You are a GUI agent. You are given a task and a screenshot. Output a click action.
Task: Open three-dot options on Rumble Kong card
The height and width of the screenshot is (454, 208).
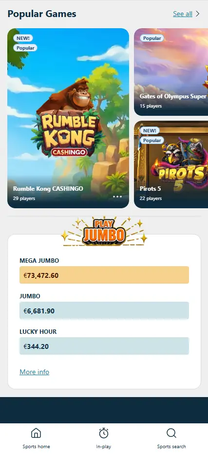[x=117, y=197]
